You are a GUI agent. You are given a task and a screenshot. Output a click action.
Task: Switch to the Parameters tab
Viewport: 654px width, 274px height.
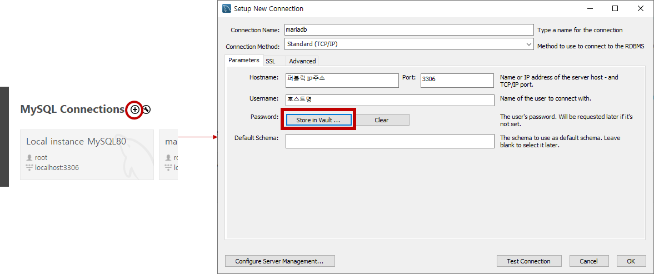(244, 60)
